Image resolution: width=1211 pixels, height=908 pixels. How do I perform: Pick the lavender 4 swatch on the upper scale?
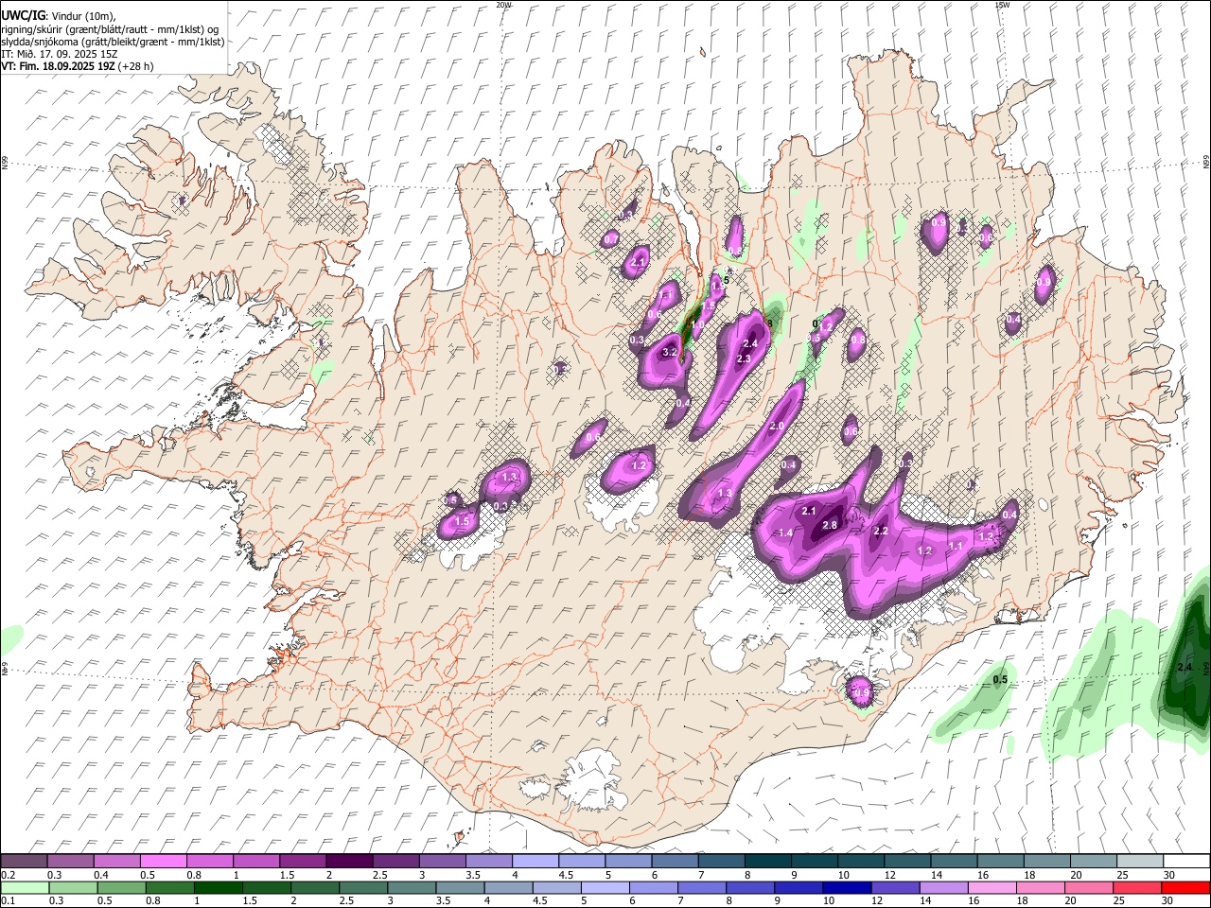pos(535,862)
